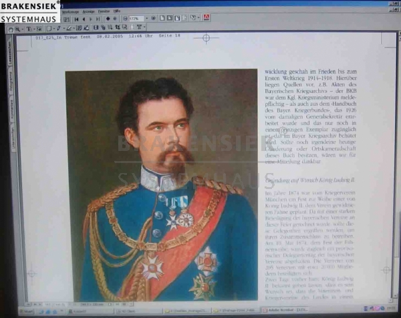401x318 pixels.
Task: Fit the page in the window
Action: 170,18
